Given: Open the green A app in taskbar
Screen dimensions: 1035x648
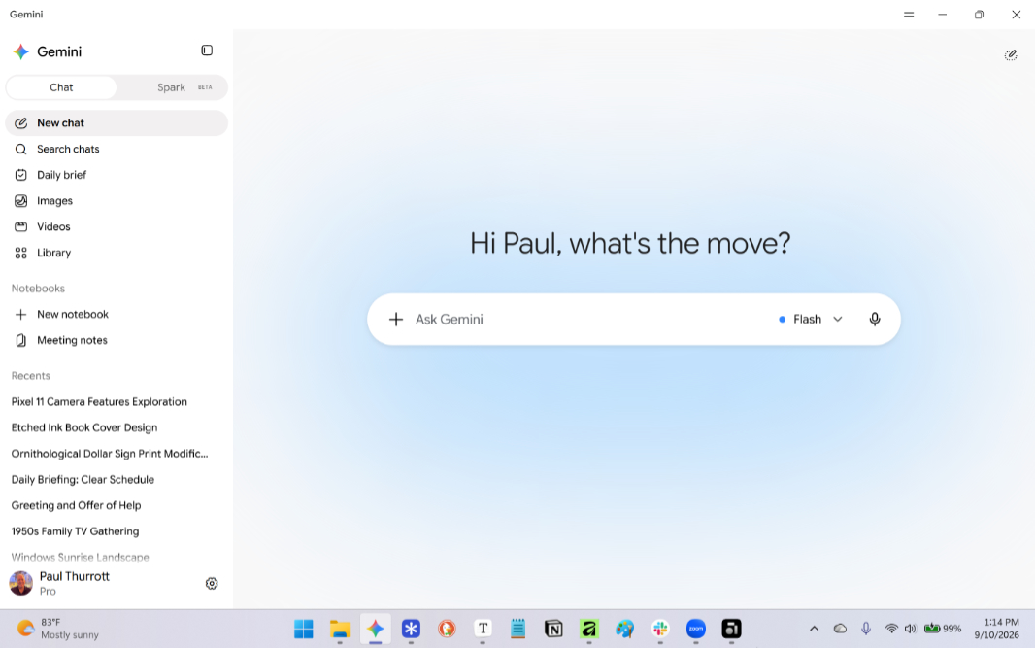Looking at the screenshot, I should [x=588, y=629].
